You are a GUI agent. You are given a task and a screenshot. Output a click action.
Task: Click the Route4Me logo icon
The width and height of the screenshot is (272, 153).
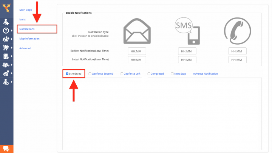(6, 8)
